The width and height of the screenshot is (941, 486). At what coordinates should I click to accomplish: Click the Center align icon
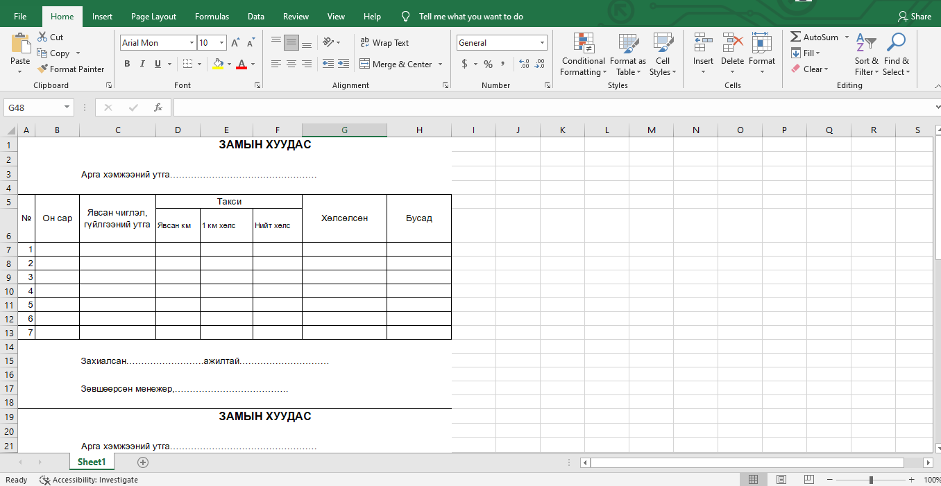point(291,64)
